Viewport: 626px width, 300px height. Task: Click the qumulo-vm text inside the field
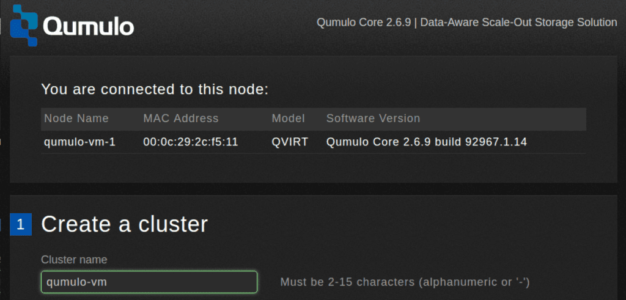click(x=76, y=282)
